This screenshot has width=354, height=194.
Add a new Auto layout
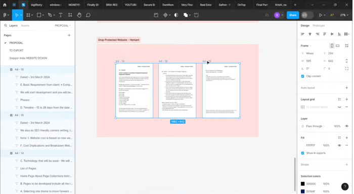point(347,88)
